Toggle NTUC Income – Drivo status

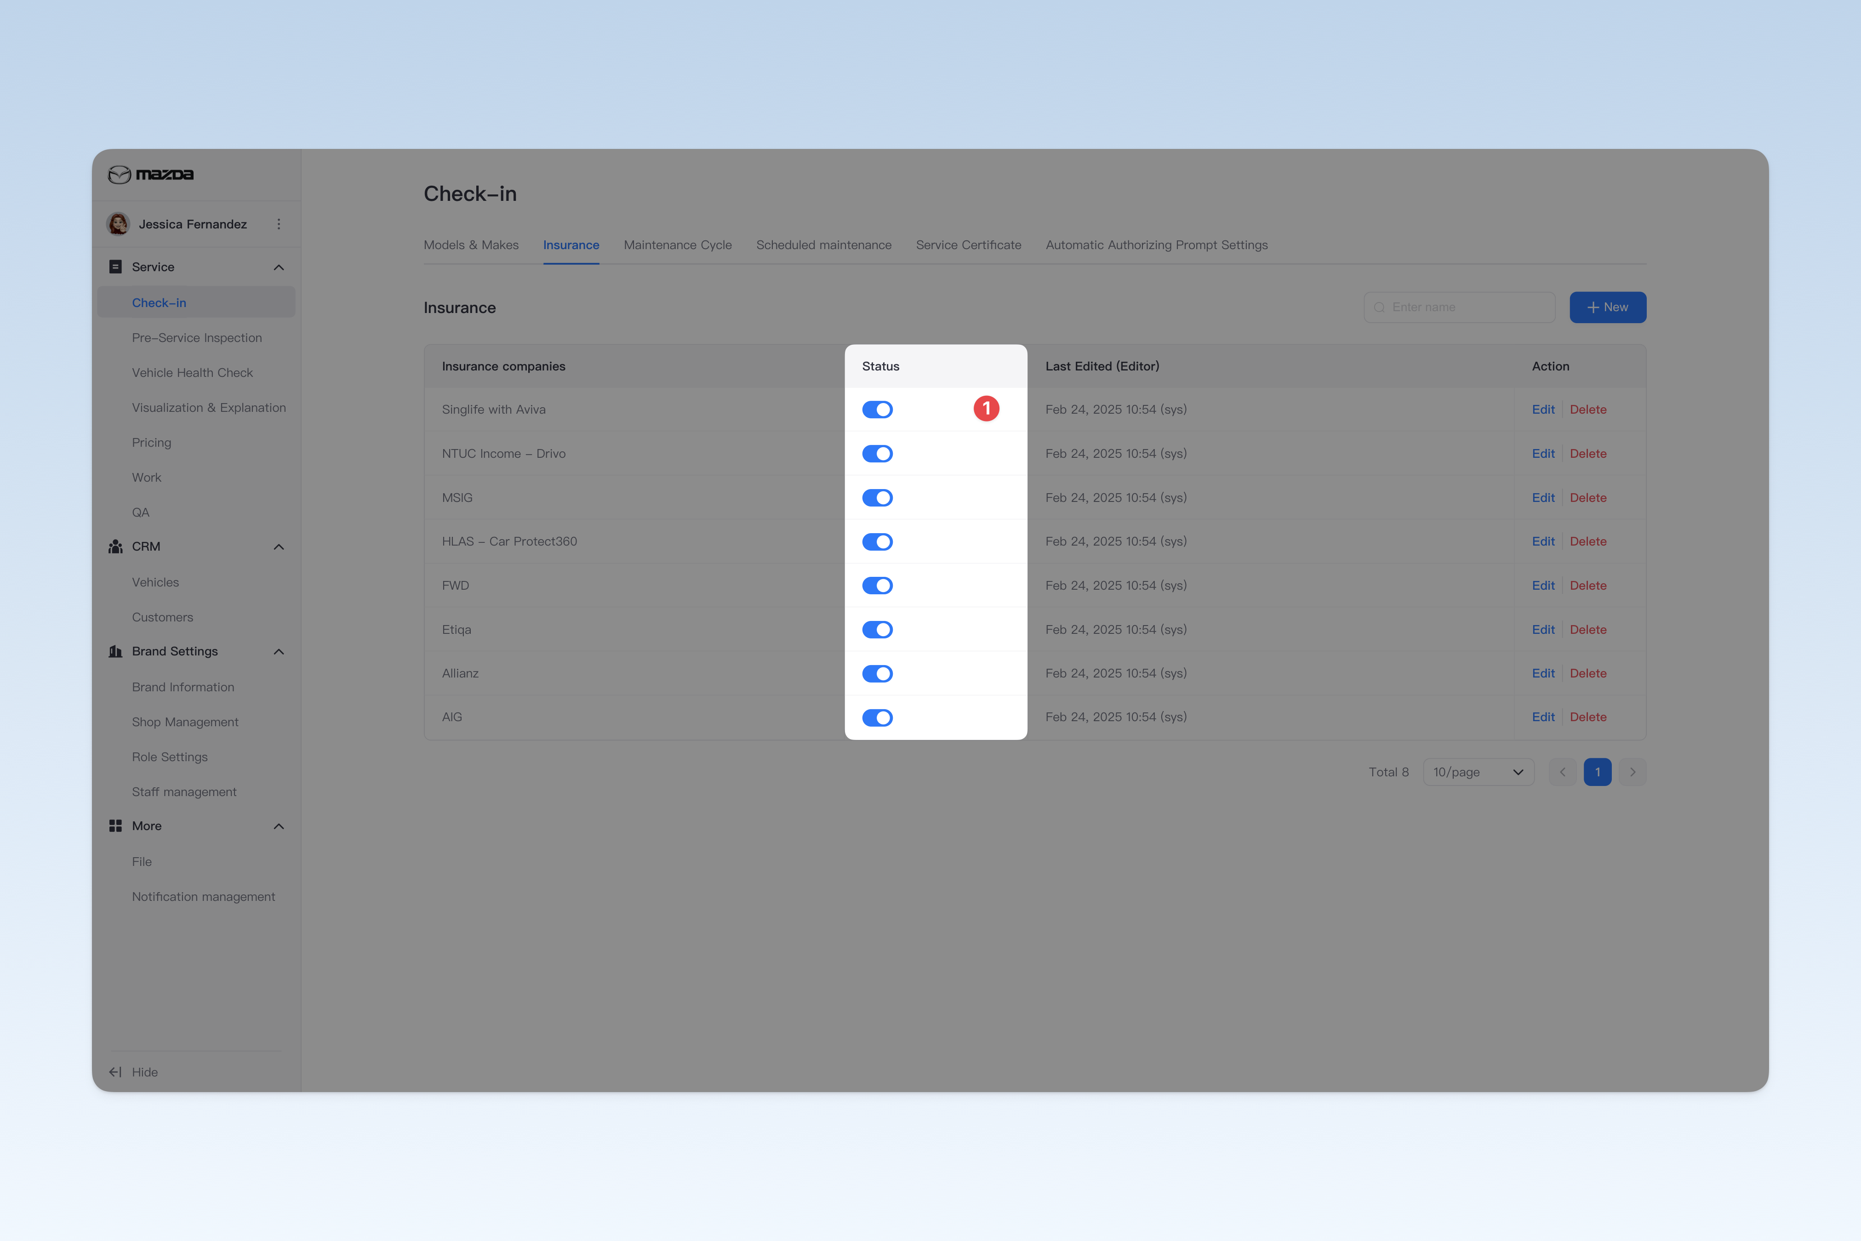click(x=877, y=454)
